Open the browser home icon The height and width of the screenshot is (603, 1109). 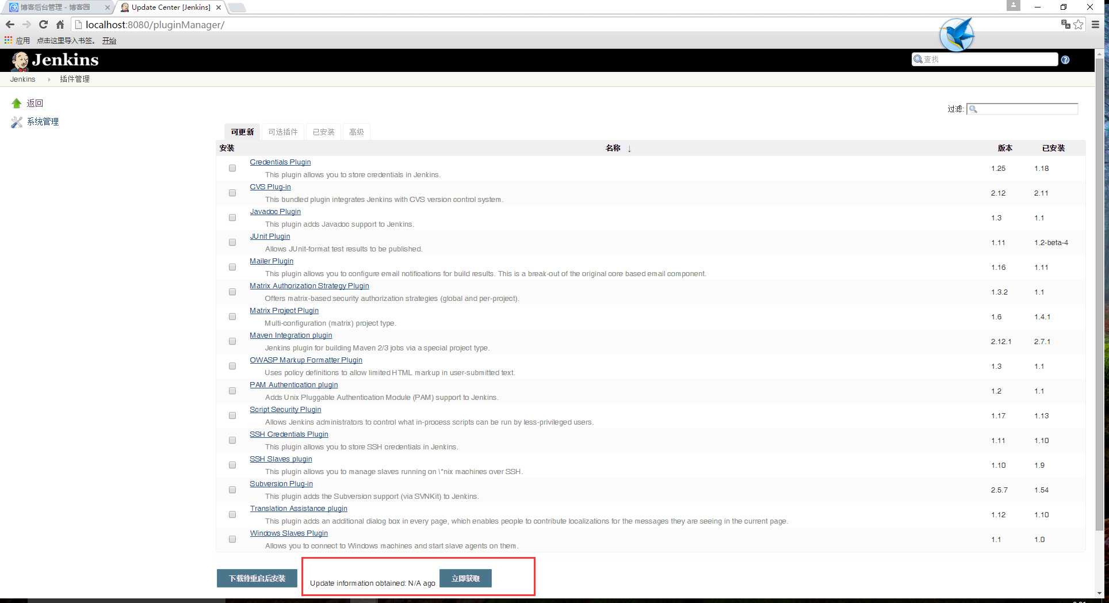(60, 25)
